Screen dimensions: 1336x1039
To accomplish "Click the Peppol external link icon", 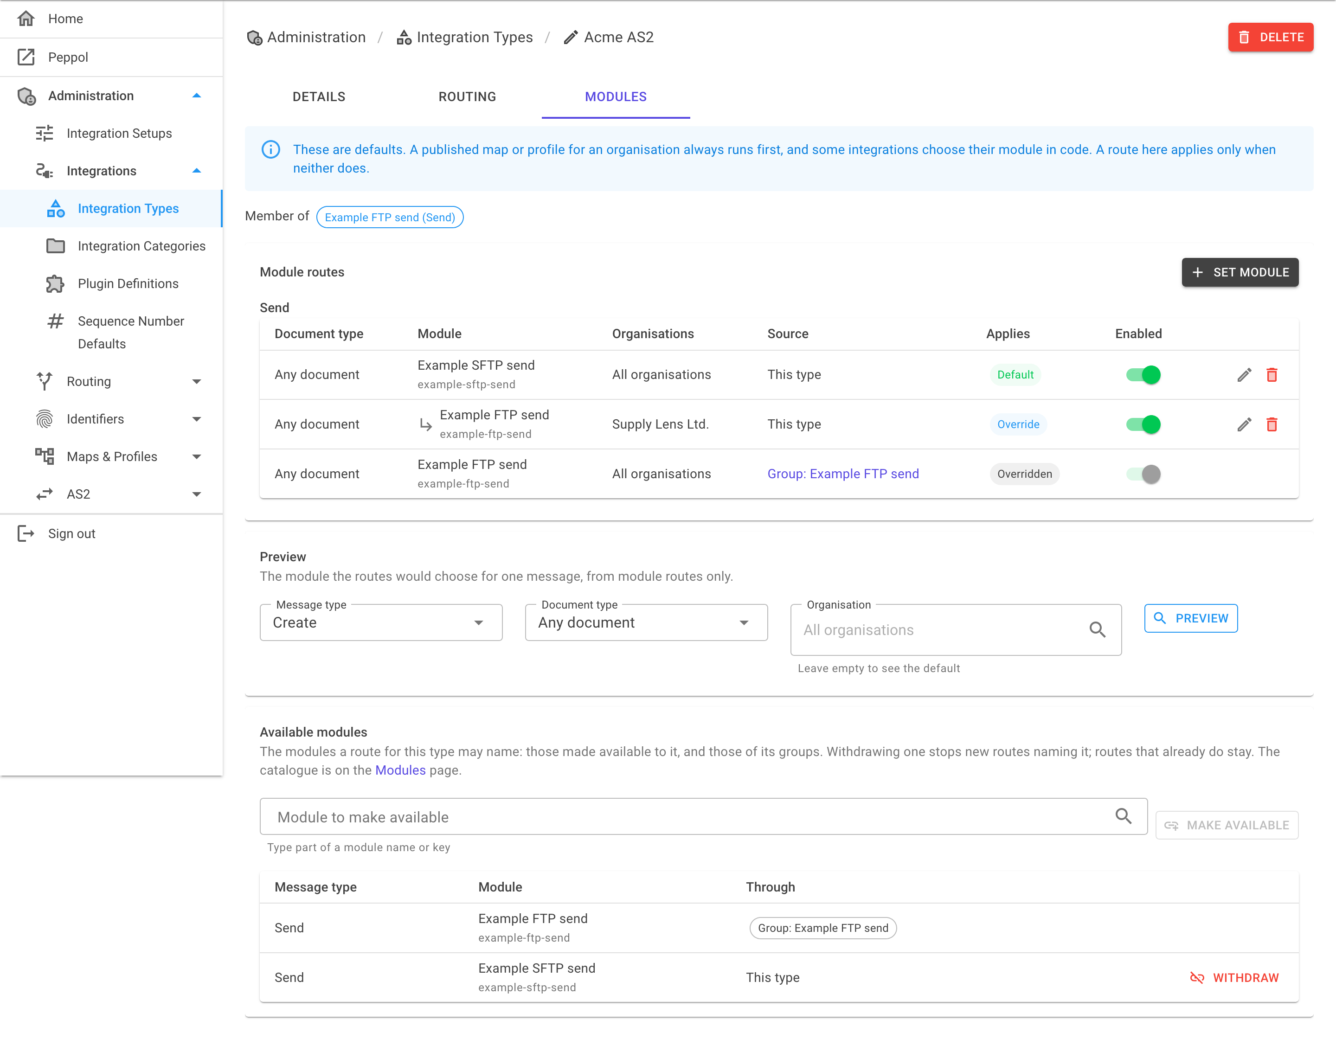I will pos(26,57).
